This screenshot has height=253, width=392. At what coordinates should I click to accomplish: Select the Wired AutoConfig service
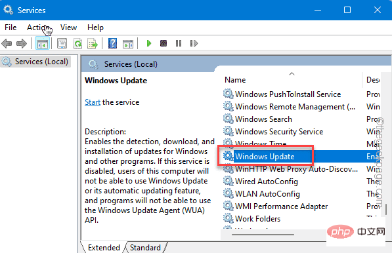(x=302, y=182)
